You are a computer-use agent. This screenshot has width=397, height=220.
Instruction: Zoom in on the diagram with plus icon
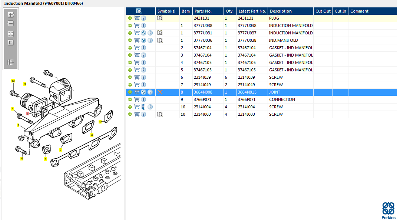coord(11,15)
